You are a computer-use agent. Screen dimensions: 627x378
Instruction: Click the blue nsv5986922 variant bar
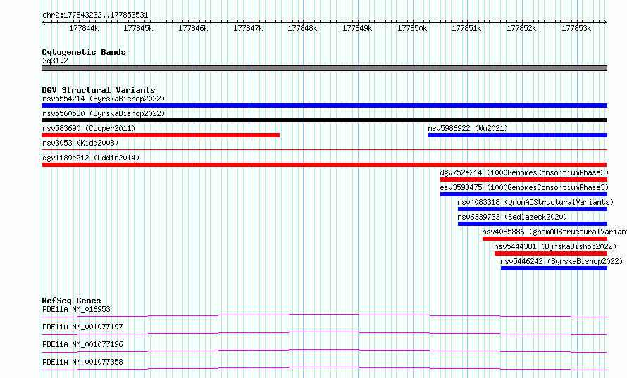[518, 135]
